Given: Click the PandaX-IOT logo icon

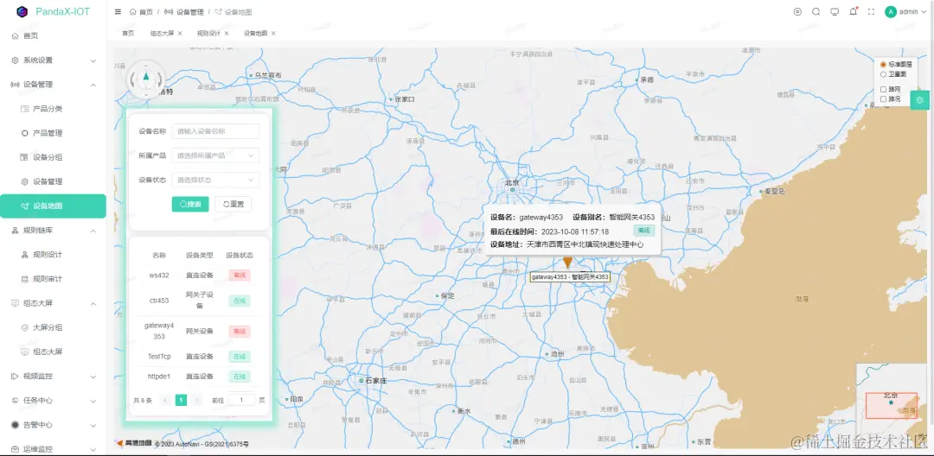Looking at the screenshot, I should [22, 11].
